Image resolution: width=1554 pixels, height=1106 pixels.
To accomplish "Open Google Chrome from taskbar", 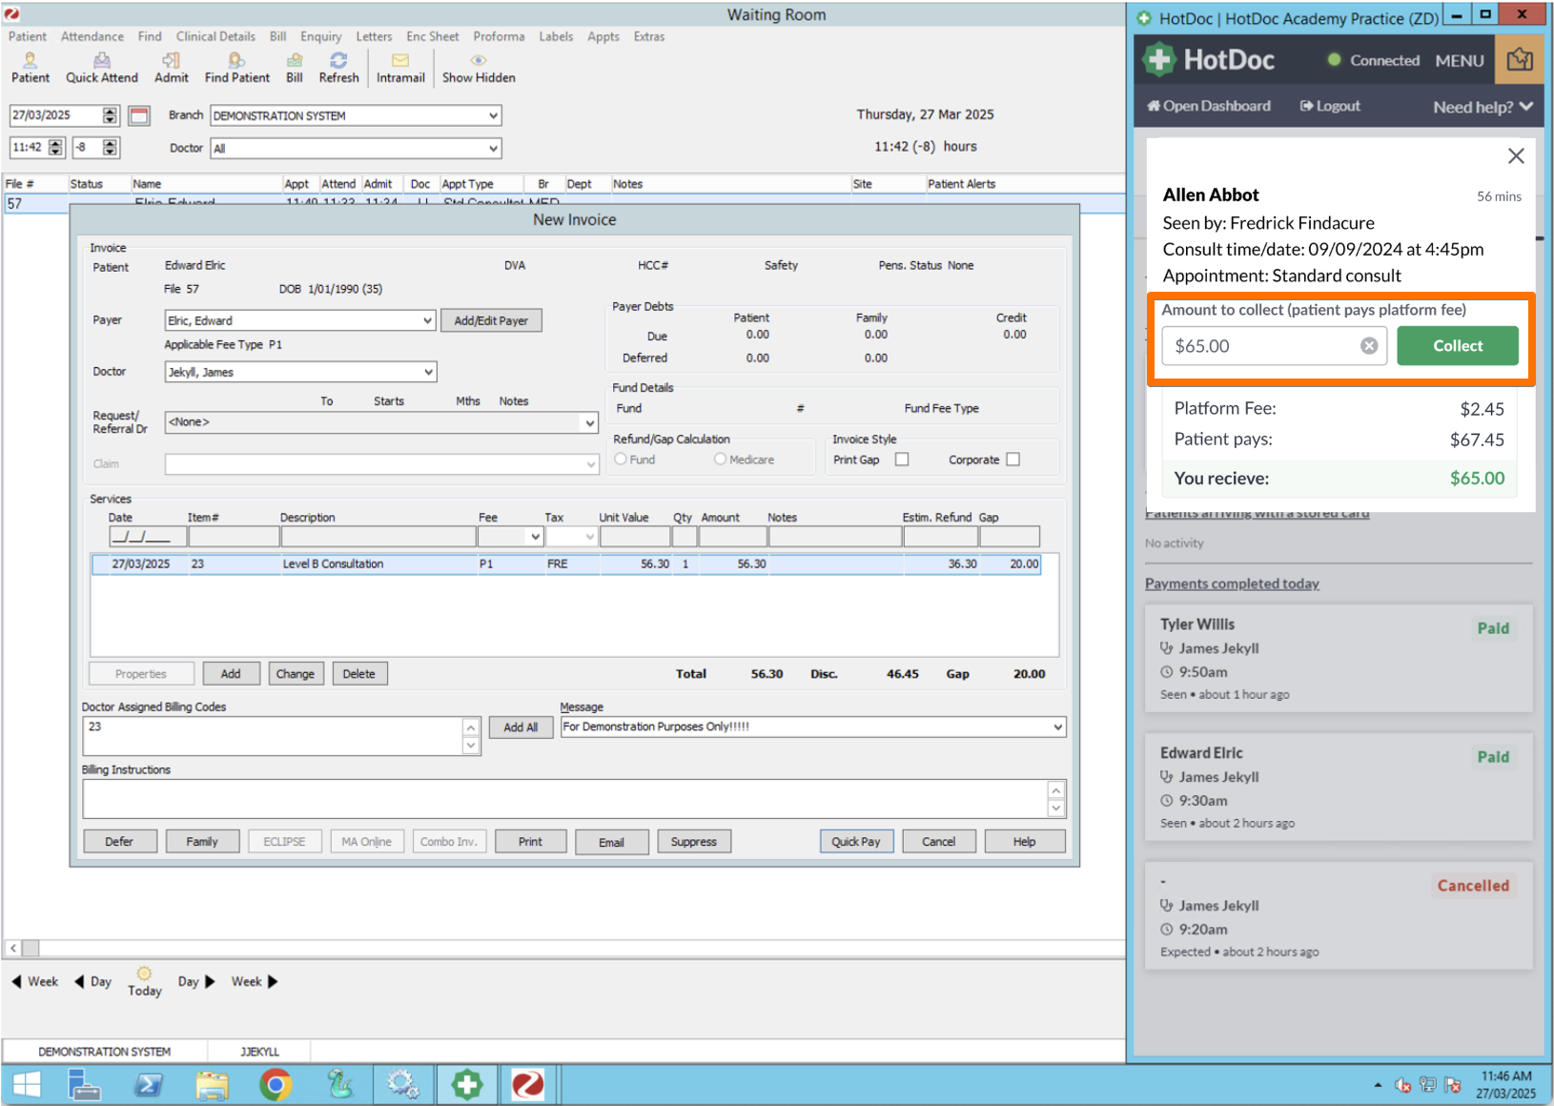I will tap(276, 1085).
